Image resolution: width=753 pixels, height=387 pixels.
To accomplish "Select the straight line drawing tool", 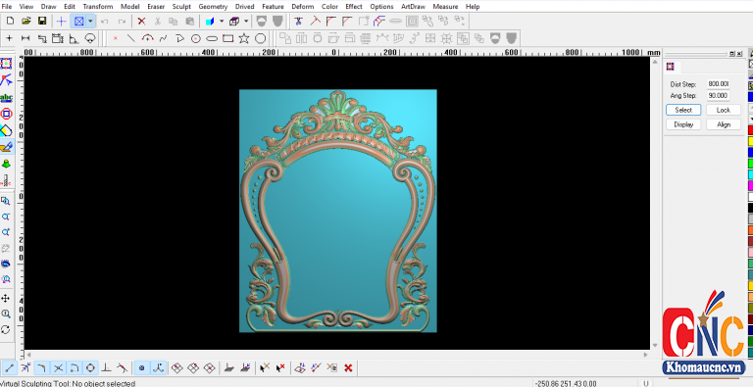I will click(130, 38).
